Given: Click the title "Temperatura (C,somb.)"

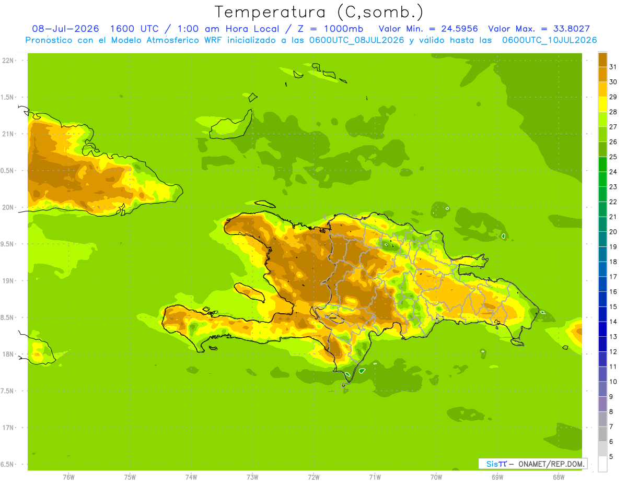Looking at the screenshot, I should 319,12.
